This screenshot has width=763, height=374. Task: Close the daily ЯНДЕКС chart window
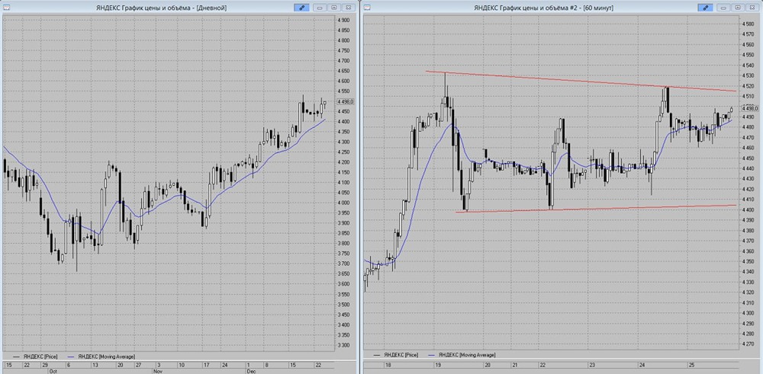[x=348, y=8]
